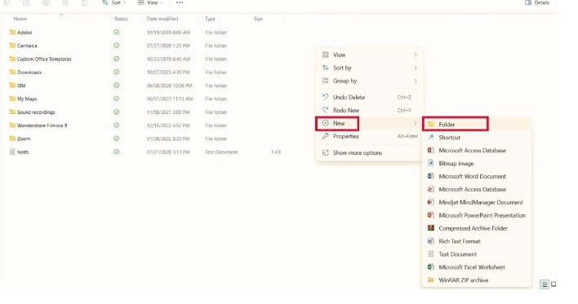
Task: Click the Show more options icon
Action: pyautogui.click(x=325, y=152)
